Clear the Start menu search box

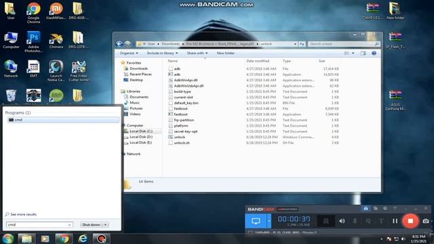tap(69, 225)
